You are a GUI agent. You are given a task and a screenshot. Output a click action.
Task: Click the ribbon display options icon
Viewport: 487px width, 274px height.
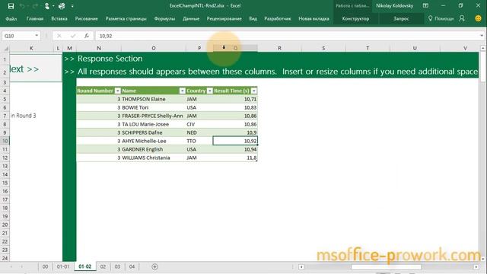coord(425,5)
